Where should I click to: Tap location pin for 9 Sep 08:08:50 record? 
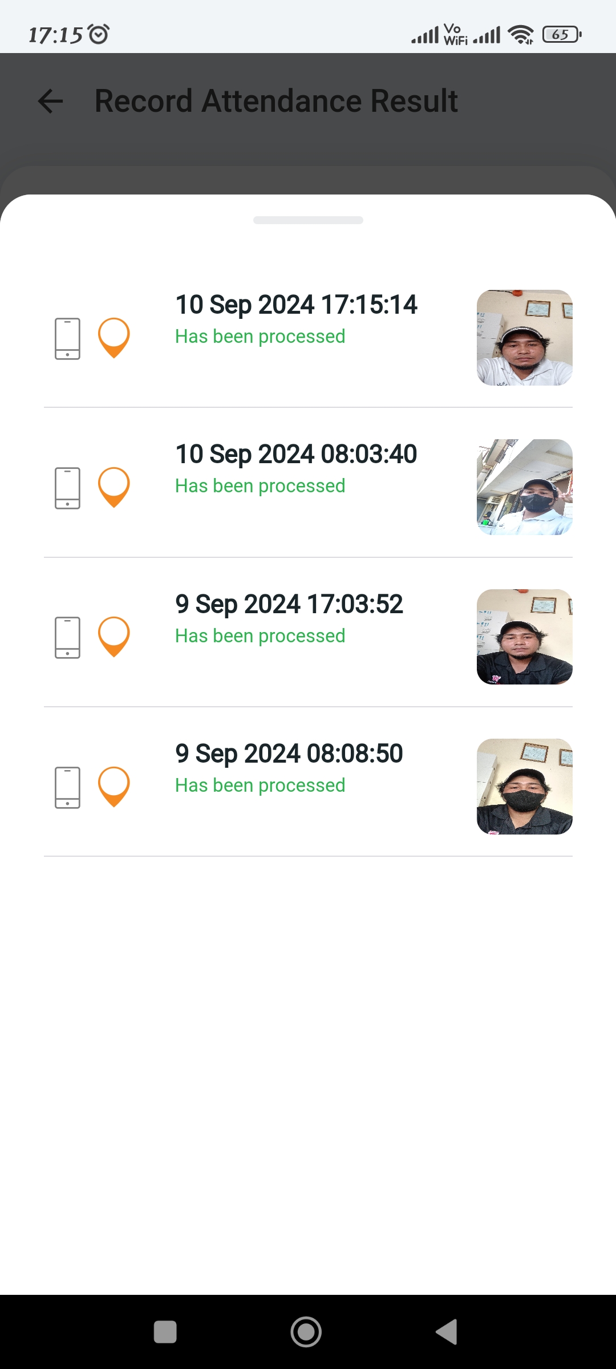tap(114, 786)
